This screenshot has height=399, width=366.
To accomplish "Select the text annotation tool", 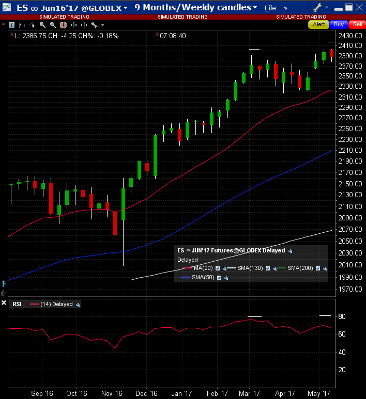I will [11, 25].
